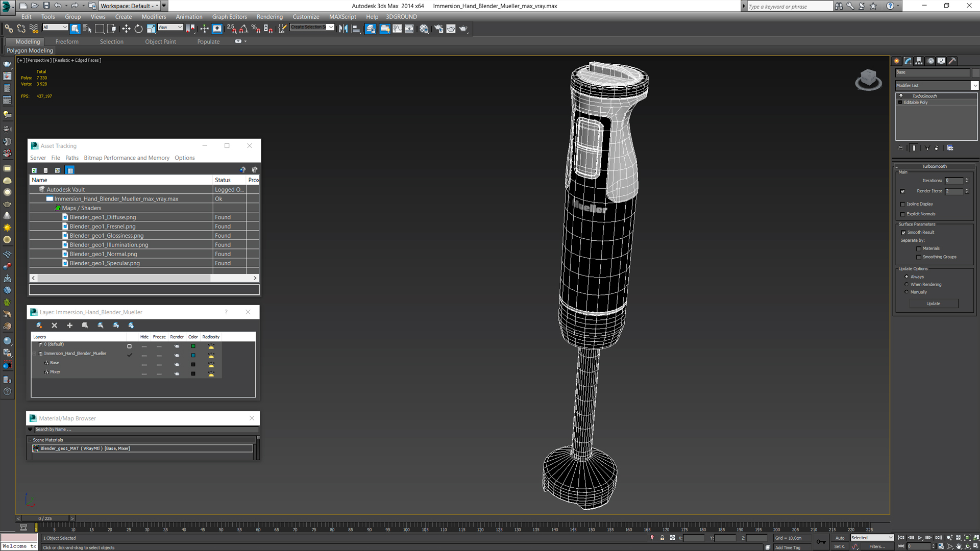Switch to Object Paint ribbon tab
Image resolution: width=980 pixels, height=551 pixels.
pos(160,42)
